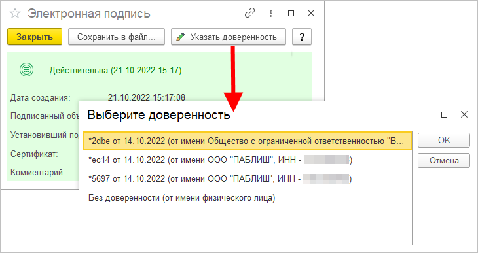This screenshot has height=253, width=478.
Task: Choose Без доверенности (от имени физического лица)
Action: tap(248, 198)
